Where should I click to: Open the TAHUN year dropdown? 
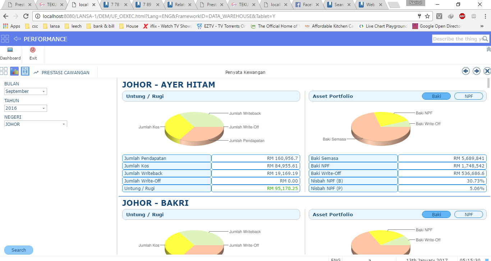click(x=26, y=108)
